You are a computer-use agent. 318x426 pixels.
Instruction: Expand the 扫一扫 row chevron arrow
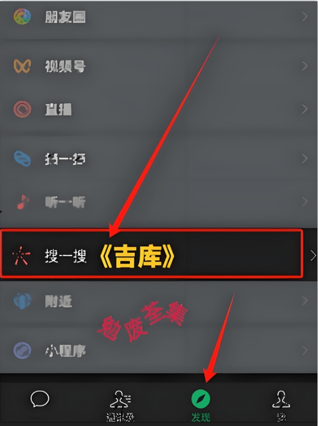[x=305, y=158]
